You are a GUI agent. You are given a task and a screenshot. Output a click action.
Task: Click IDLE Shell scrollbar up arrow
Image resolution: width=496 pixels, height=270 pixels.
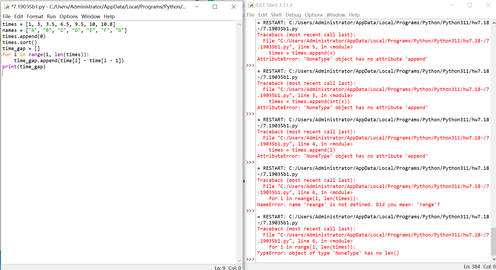[494, 23]
